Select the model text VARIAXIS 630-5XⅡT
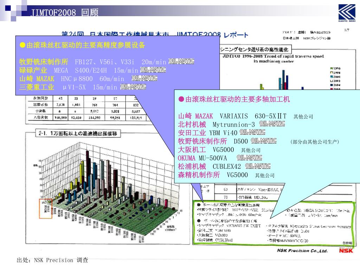Viewport: 360px width, 270px height. pos(253,116)
